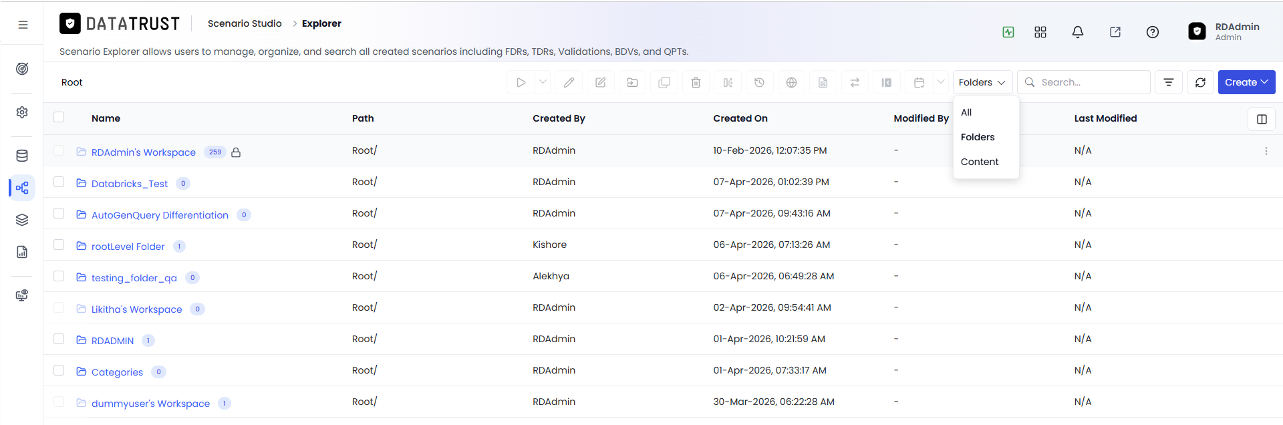Open the scenario studio sidebar icon
1283x425 pixels.
(22, 188)
